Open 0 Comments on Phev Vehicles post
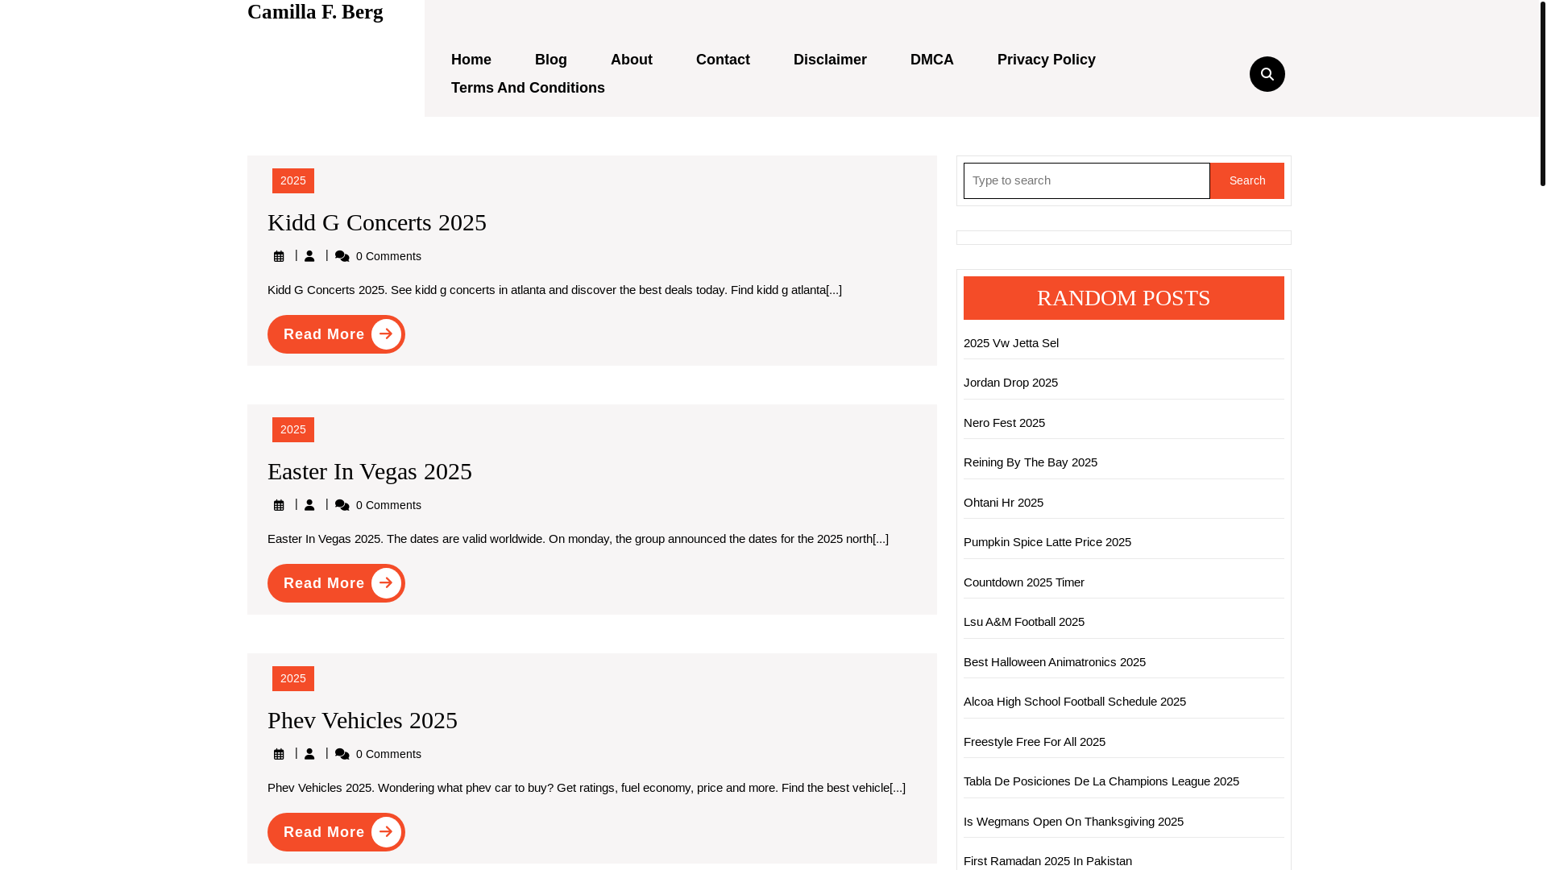This screenshot has height=870, width=1547. 388,754
